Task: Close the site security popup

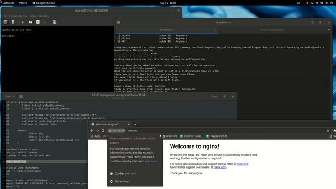Action: click(x=160, y=136)
